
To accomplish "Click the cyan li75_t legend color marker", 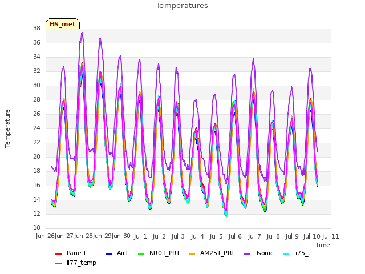I will [286, 253].
